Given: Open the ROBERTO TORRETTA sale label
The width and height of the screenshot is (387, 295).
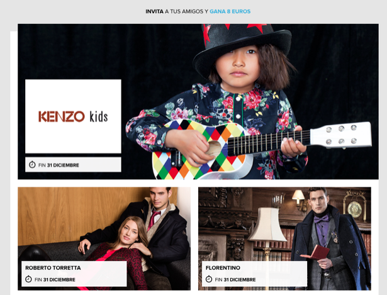Looking at the screenshot, I should coord(74,274).
